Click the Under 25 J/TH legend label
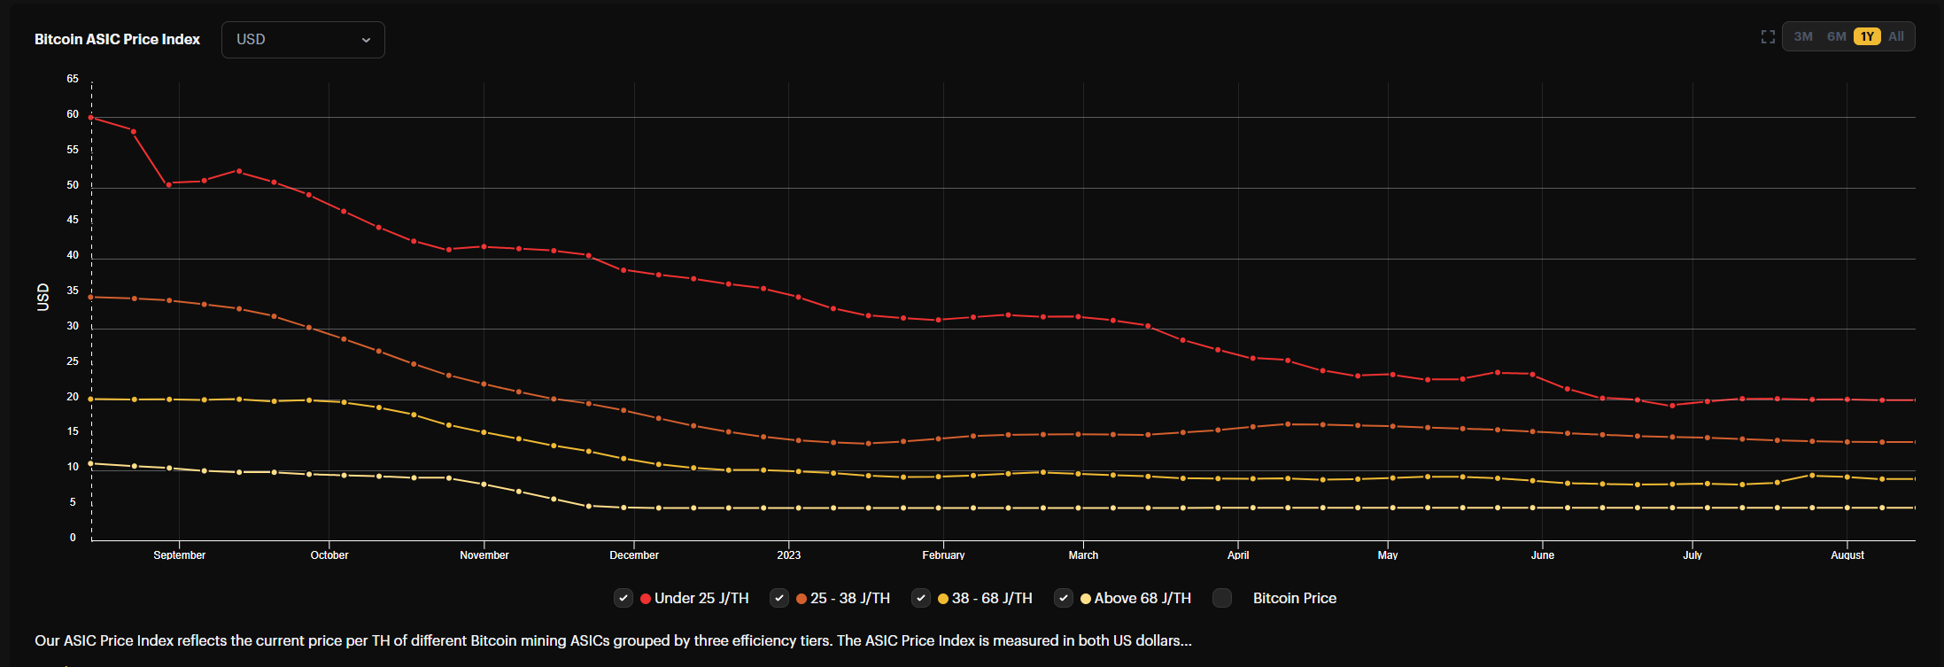1944x667 pixels. (701, 599)
